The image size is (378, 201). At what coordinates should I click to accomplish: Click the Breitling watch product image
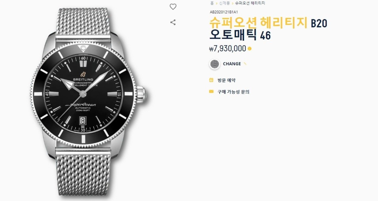coord(90,100)
